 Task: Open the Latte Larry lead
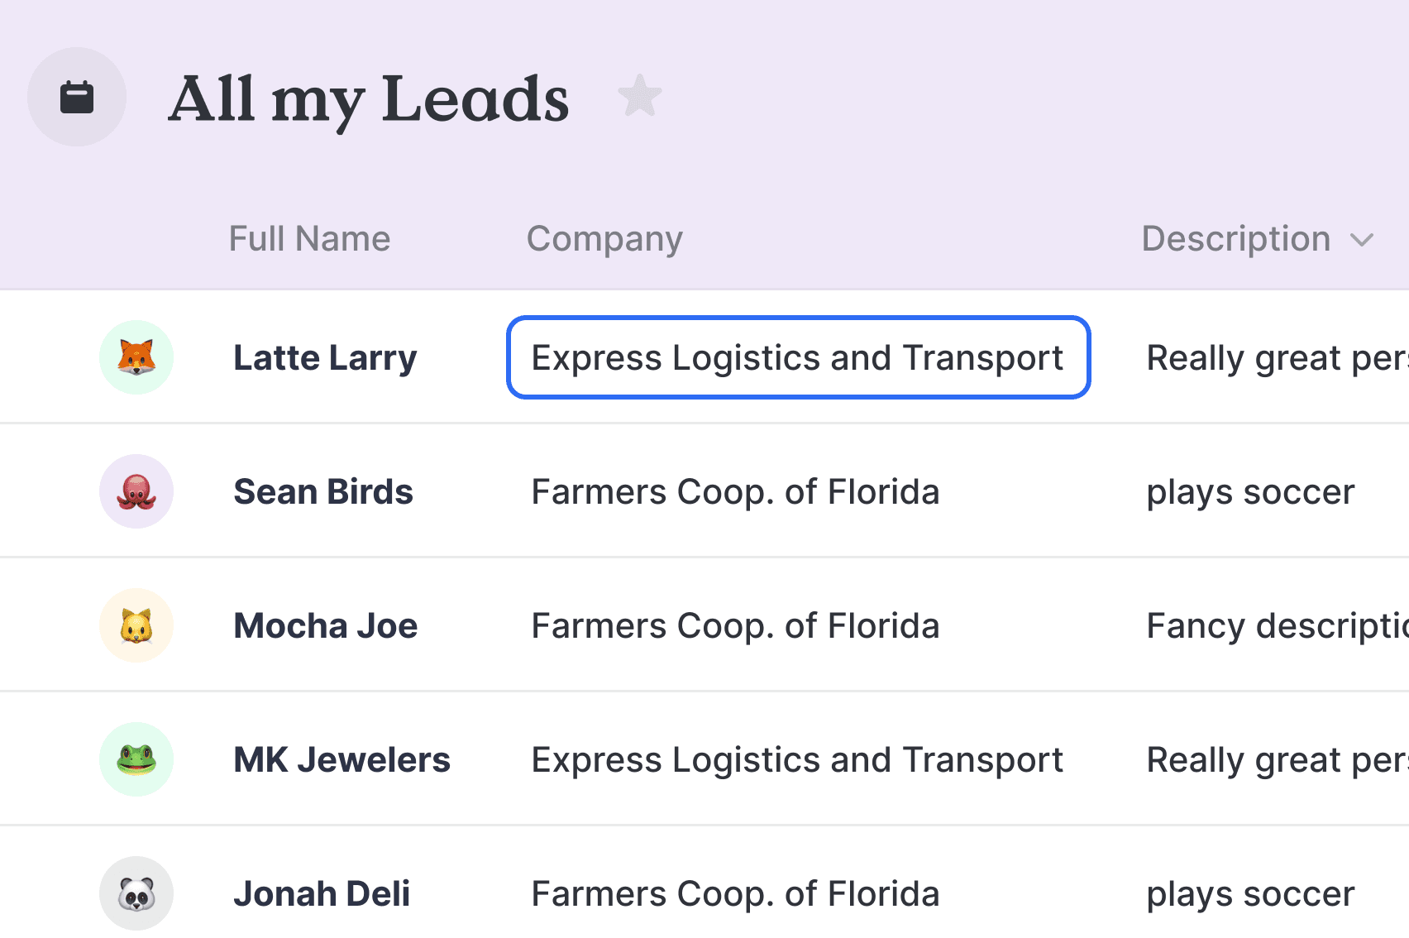tap(325, 358)
